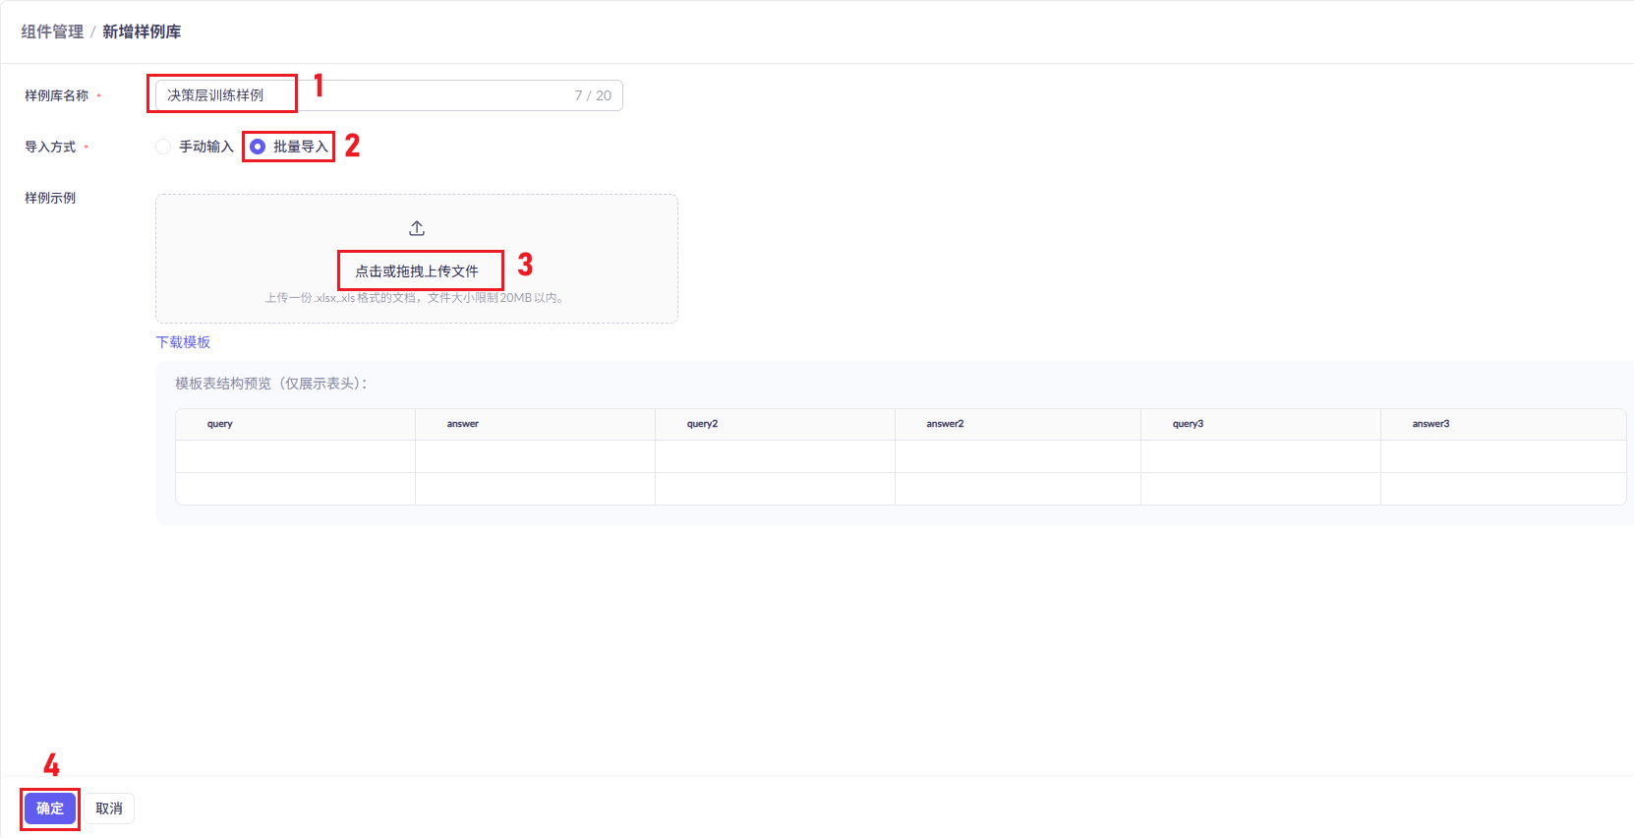1634x838 pixels.
Task: Click the upload arrow icon
Action: pos(417,228)
